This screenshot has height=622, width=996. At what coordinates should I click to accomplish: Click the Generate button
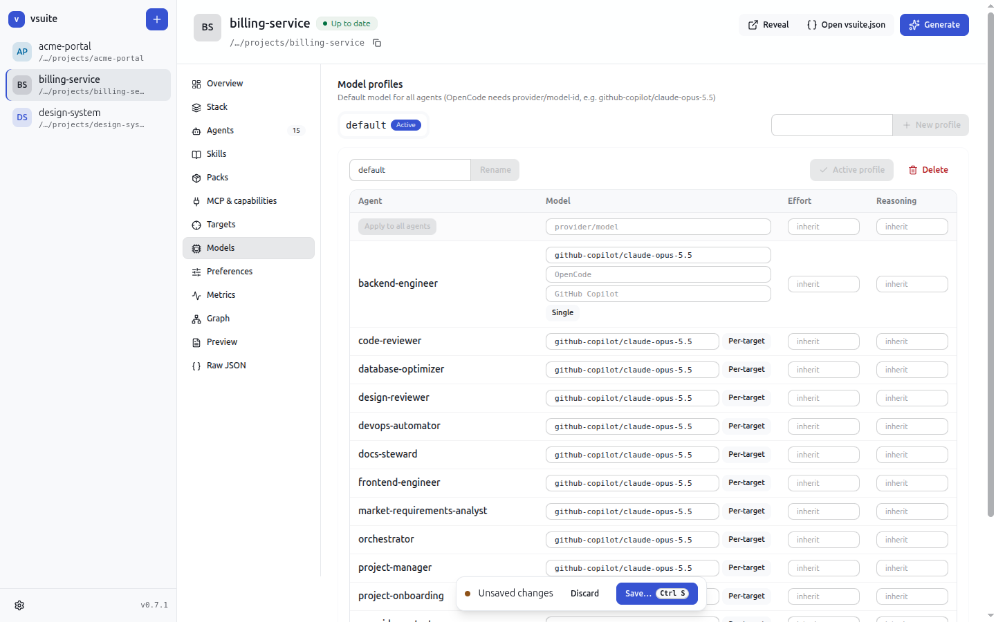[934, 25]
